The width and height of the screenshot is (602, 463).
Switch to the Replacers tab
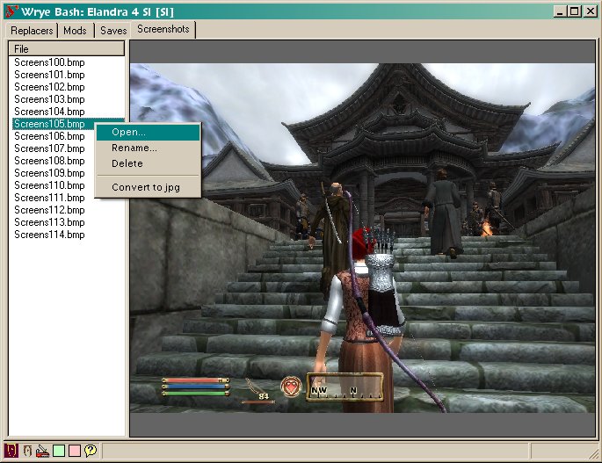(x=32, y=31)
